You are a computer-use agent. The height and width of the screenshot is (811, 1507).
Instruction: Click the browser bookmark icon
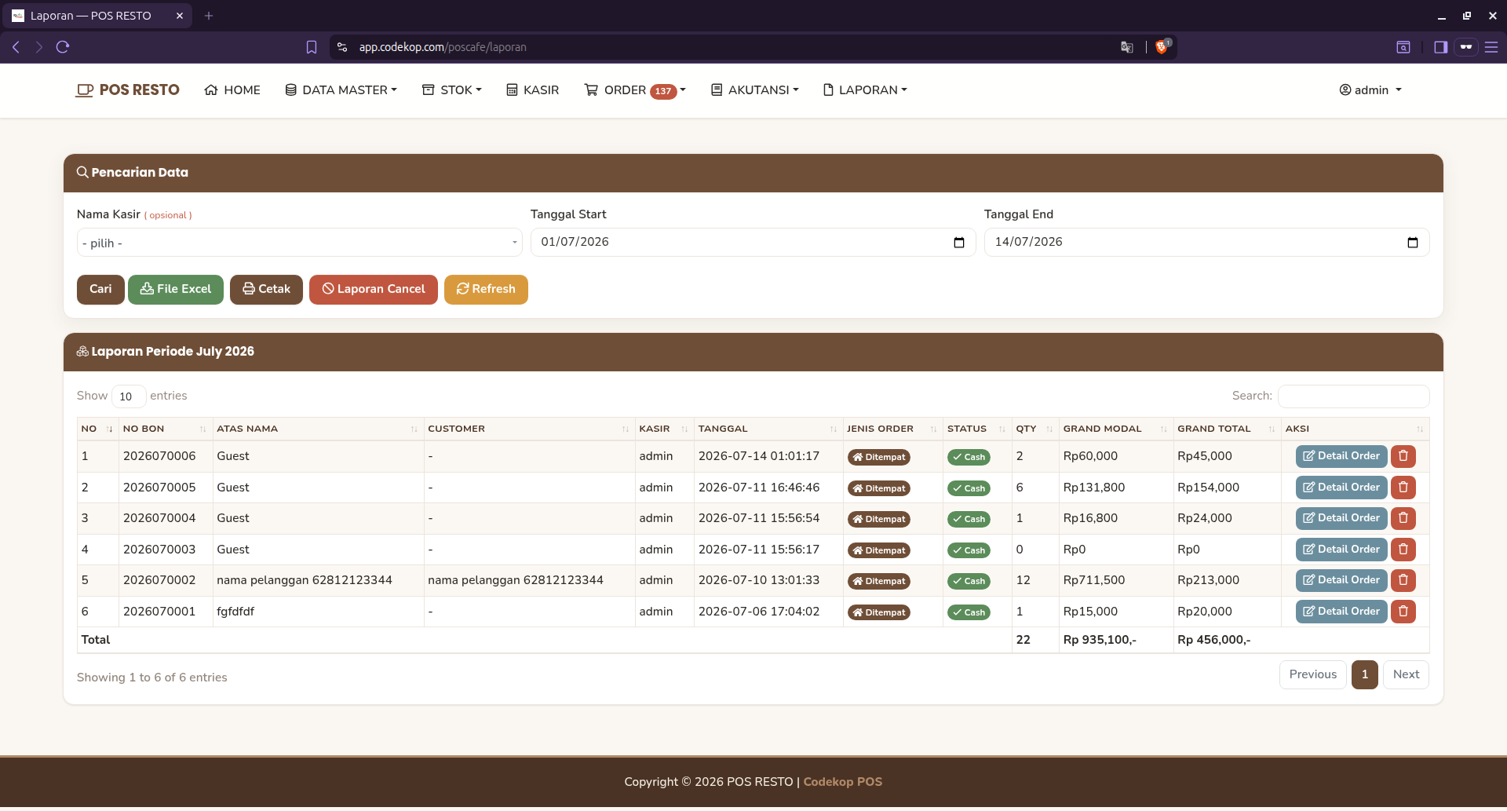click(x=312, y=47)
